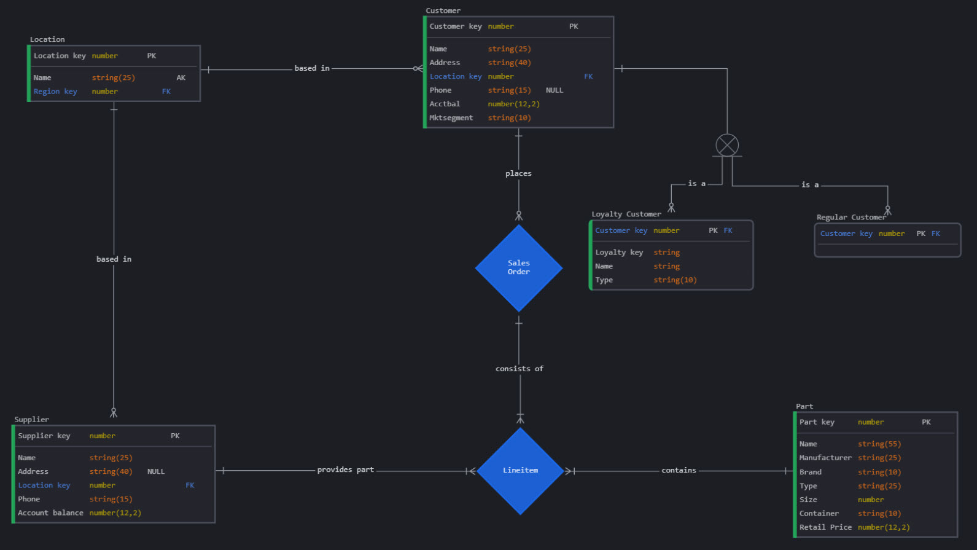Click the "consists of" relationship label
The height and width of the screenshot is (550, 977).
click(x=519, y=369)
